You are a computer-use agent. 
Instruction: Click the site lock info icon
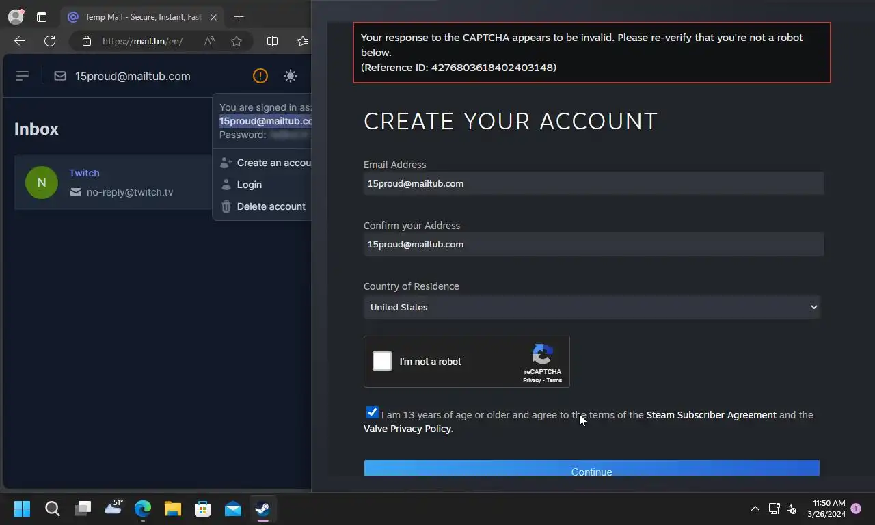[86, 41]
